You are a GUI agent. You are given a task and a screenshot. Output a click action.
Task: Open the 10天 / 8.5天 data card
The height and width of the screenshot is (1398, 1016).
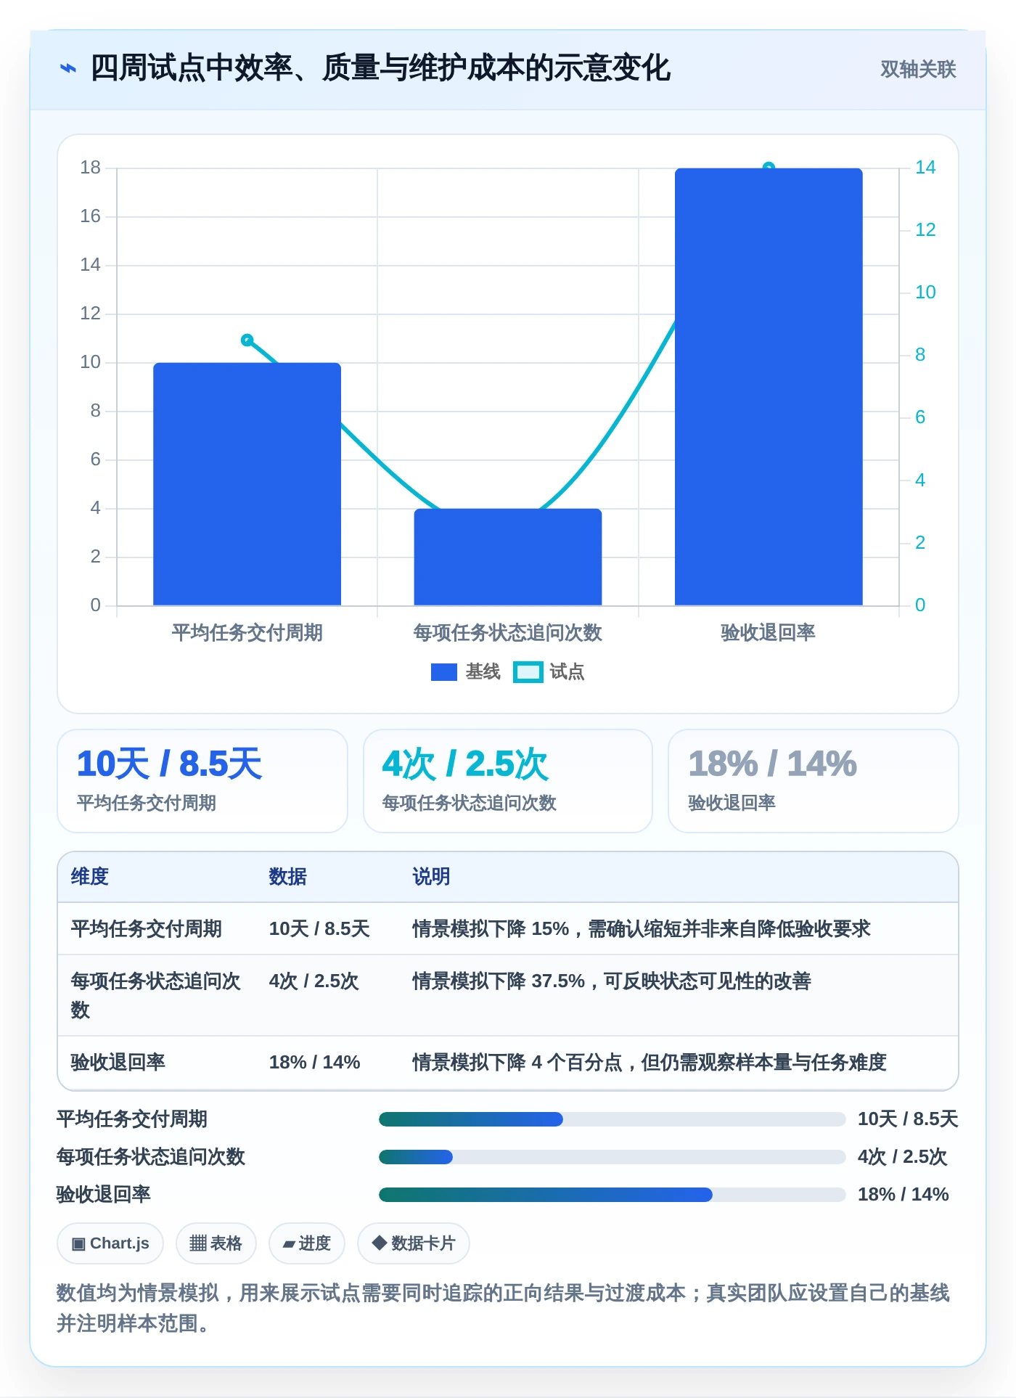202,781
